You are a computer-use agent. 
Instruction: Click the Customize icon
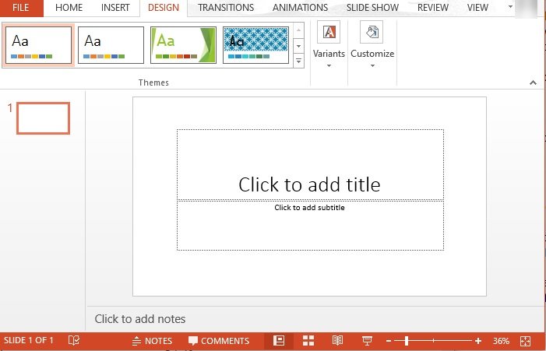372,32
